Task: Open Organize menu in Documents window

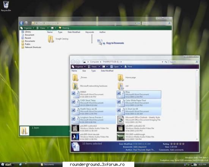Action: 27,28
